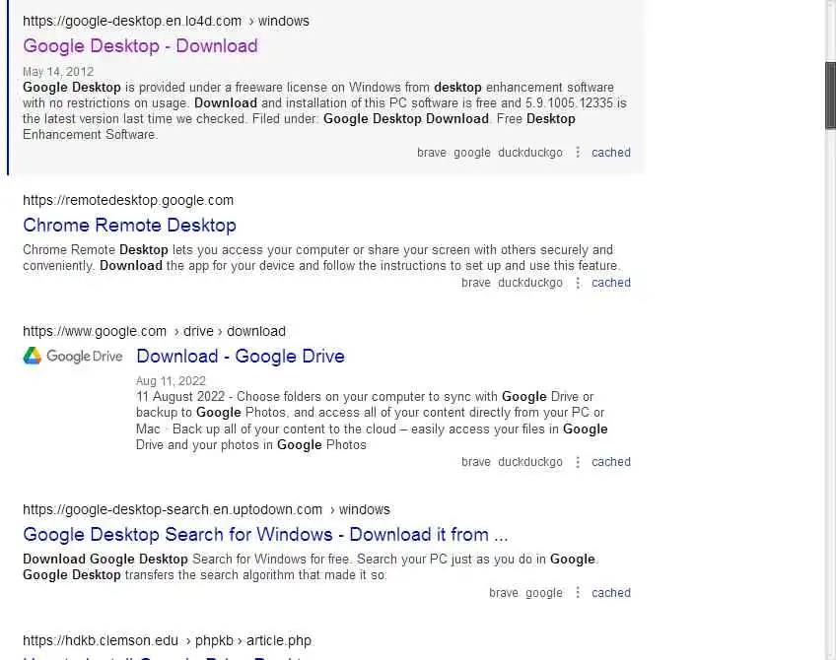Open more options dots for Google Desktop Download result

click(x=578, y=153)
